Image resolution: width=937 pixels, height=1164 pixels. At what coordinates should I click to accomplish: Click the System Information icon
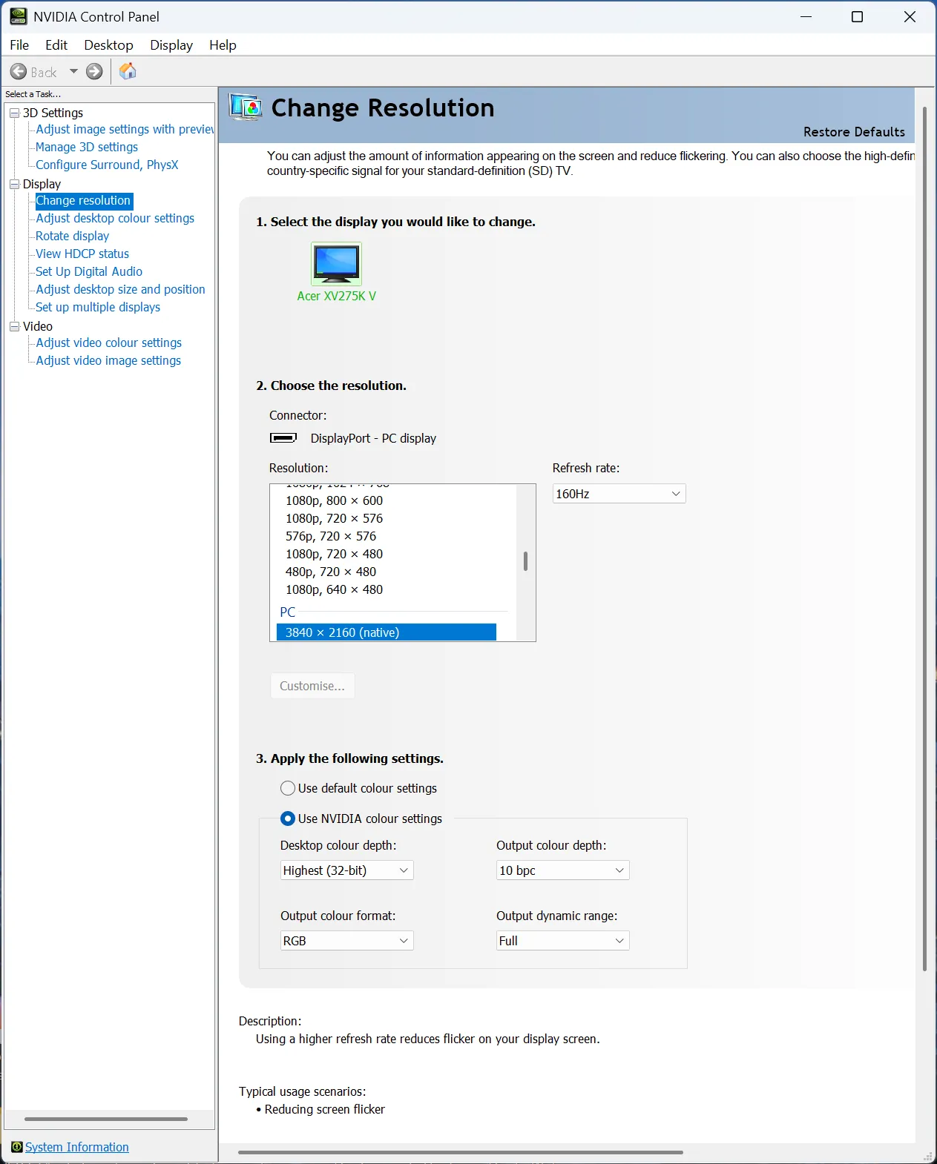pyautogui.click(x=16, y=1147)
